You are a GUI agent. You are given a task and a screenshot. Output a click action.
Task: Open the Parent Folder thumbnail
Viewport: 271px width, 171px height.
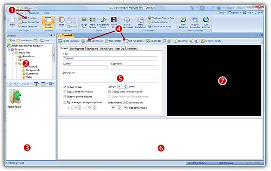(x=15, y=99)
